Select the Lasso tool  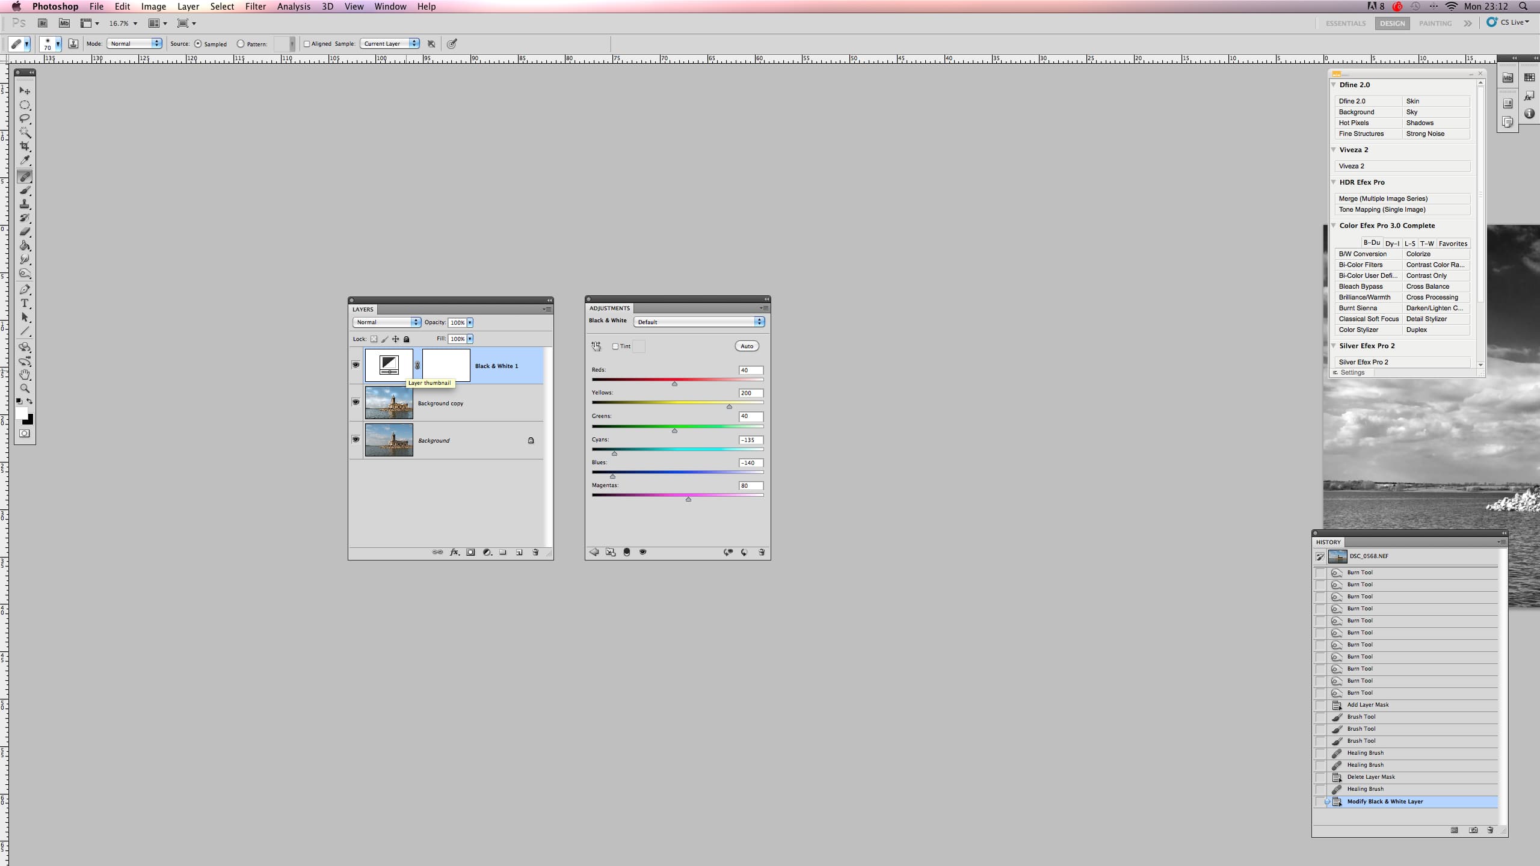coord(25,118)
